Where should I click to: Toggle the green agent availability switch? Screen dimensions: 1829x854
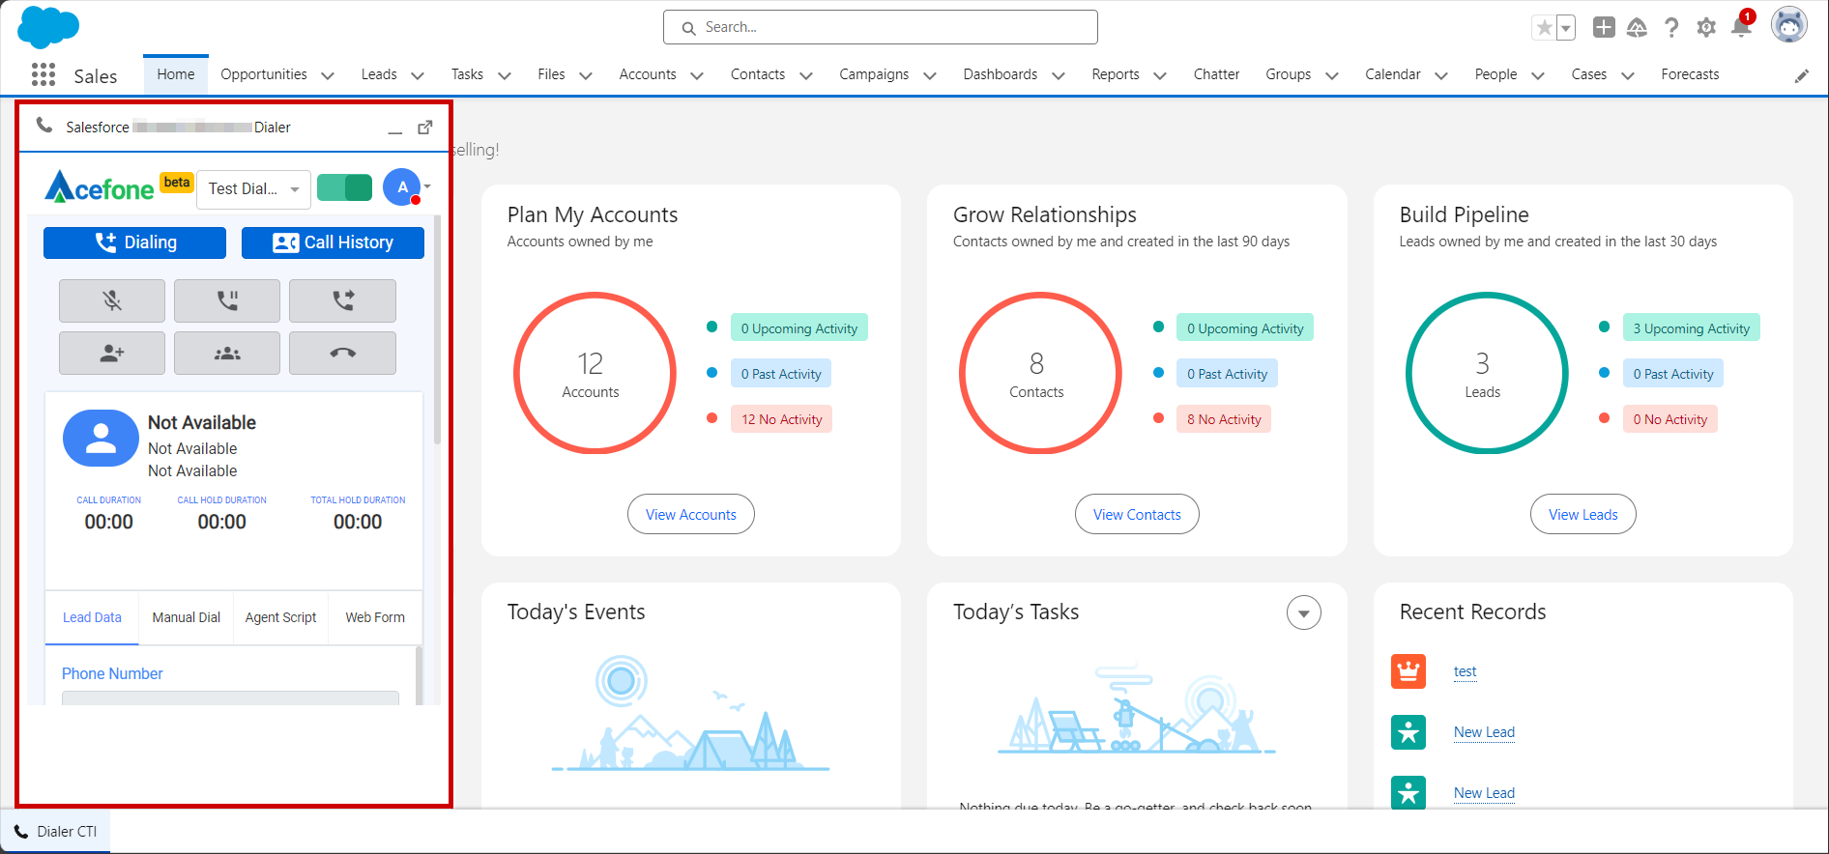344,187
